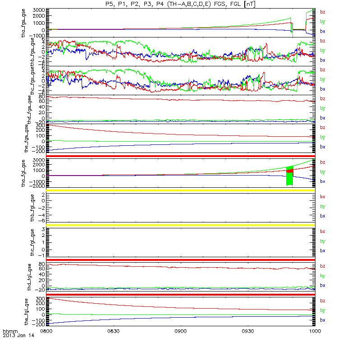Click the green data burst in tha_fgl_gse panel
The height and width of the screenshot is (361, 338).
pos(289,176)
